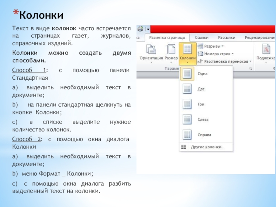276x207 pixels.
Task: Click the text 'справочных изданий.'
Action: (42, 43)
